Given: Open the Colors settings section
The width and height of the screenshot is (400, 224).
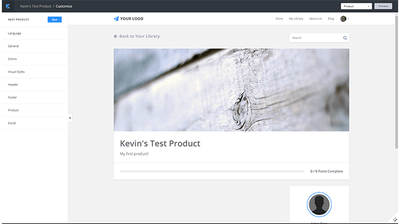Looking at the screenshot, I should [x=35, y=59].
